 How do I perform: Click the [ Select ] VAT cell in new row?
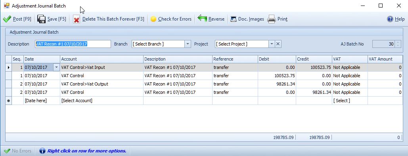pos(350,101)
